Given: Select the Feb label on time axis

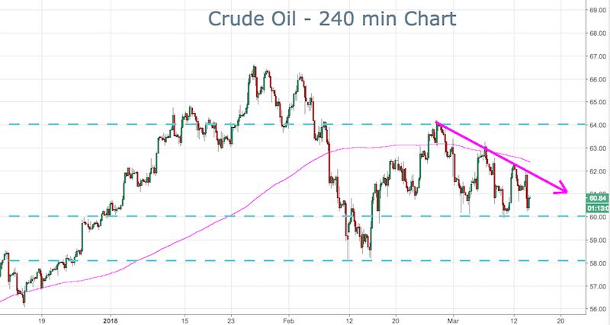Looking at the screenshot, I should point(287,320).
